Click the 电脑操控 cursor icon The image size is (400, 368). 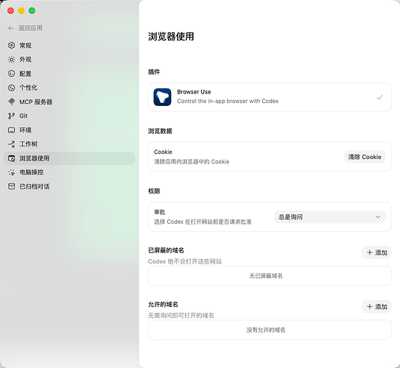12,172
